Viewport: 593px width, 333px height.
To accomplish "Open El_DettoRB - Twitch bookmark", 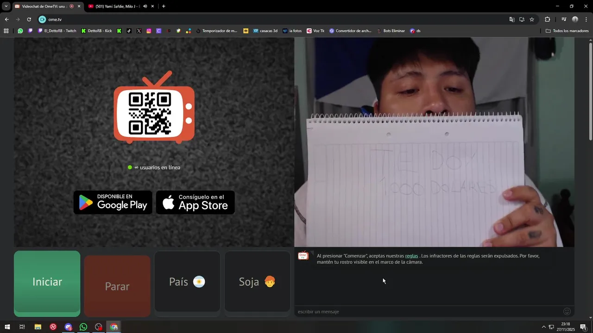I will pos(57,31).
